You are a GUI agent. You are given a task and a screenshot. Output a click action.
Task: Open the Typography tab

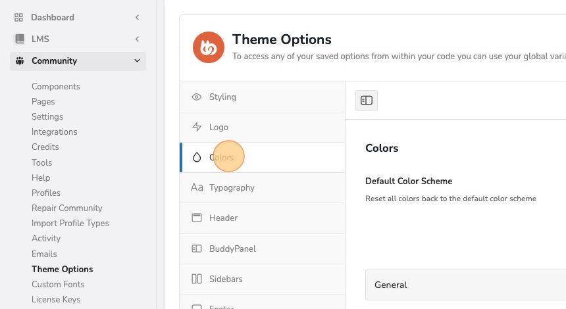(263, 188)
